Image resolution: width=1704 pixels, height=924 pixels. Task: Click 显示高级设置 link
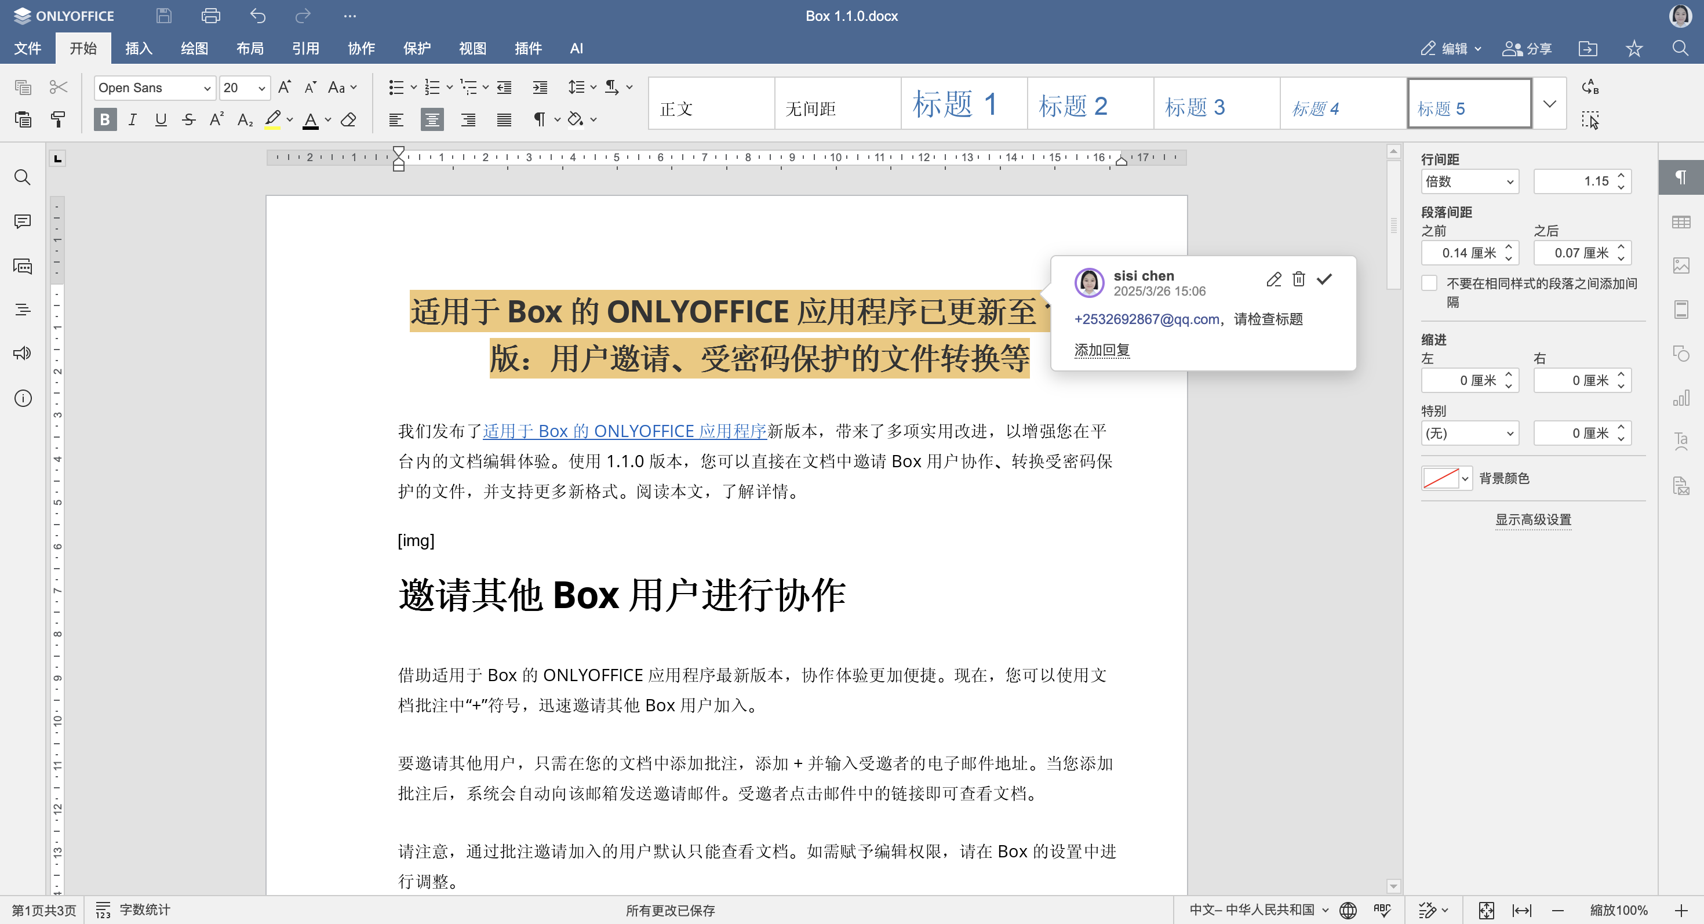click(x=1532, y=519)
